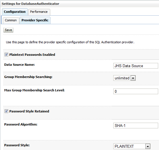Select the Provider Specific sub-tab
159x150 pixels.
(35, 20)
